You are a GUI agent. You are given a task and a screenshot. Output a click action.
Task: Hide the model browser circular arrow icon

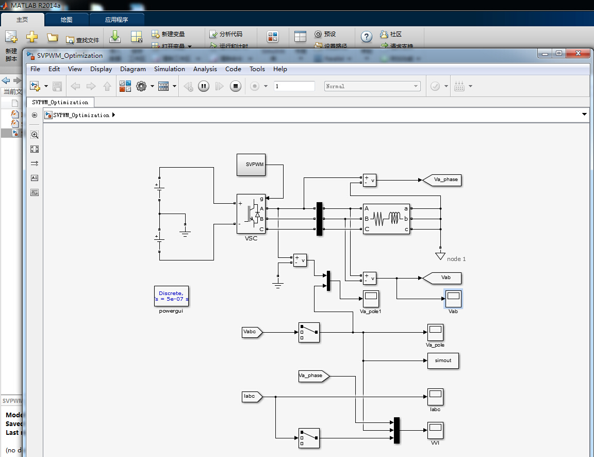[35, 115]
